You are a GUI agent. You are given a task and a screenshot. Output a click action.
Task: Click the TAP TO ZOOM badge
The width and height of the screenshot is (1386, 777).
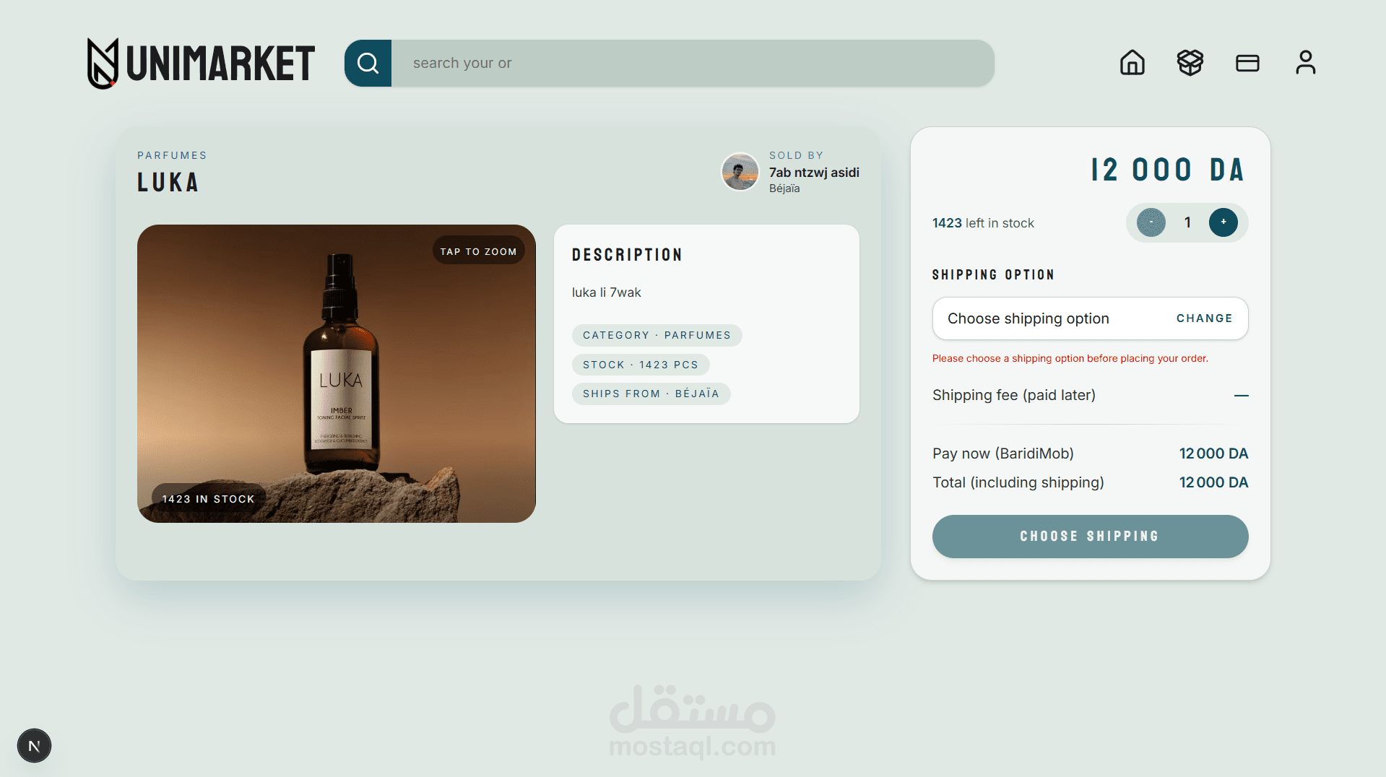pos(478,251)
